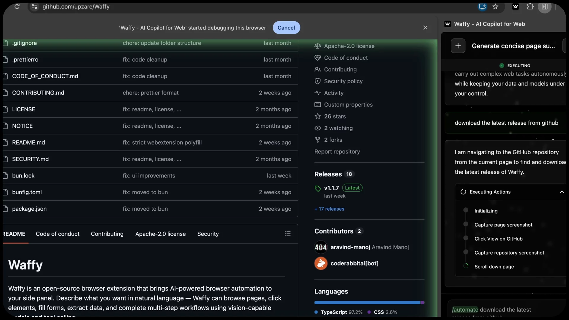This screenshot has height=320, width=569.
Task: Click the github.com/upzare/Waffy address bar
Action: click(x=76, y=7)
